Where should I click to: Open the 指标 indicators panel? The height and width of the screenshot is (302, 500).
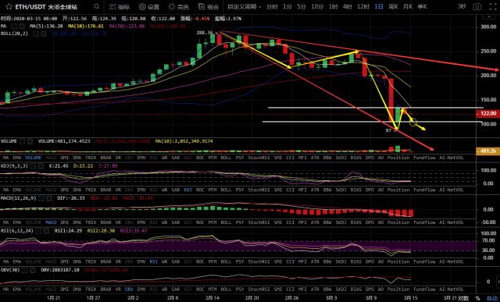tap(120, 6)
